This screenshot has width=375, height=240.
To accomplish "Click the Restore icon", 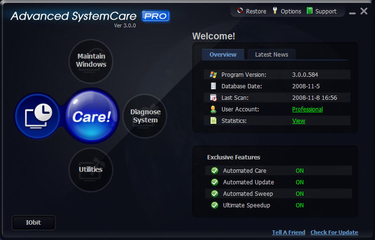I will [240, 11].
